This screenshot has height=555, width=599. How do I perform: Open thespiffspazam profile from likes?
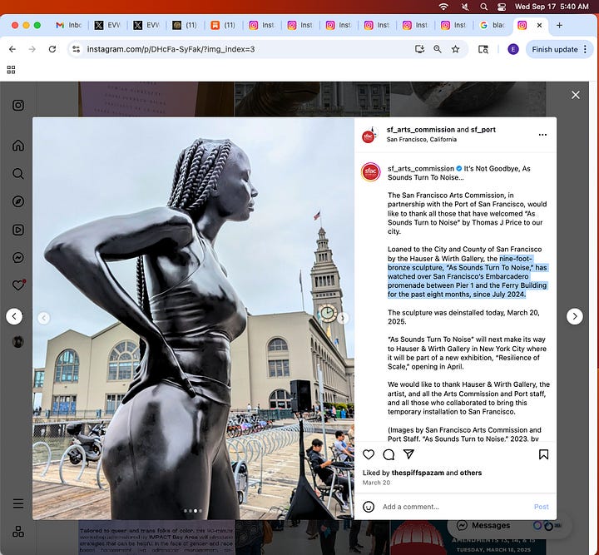click(418, 473)
